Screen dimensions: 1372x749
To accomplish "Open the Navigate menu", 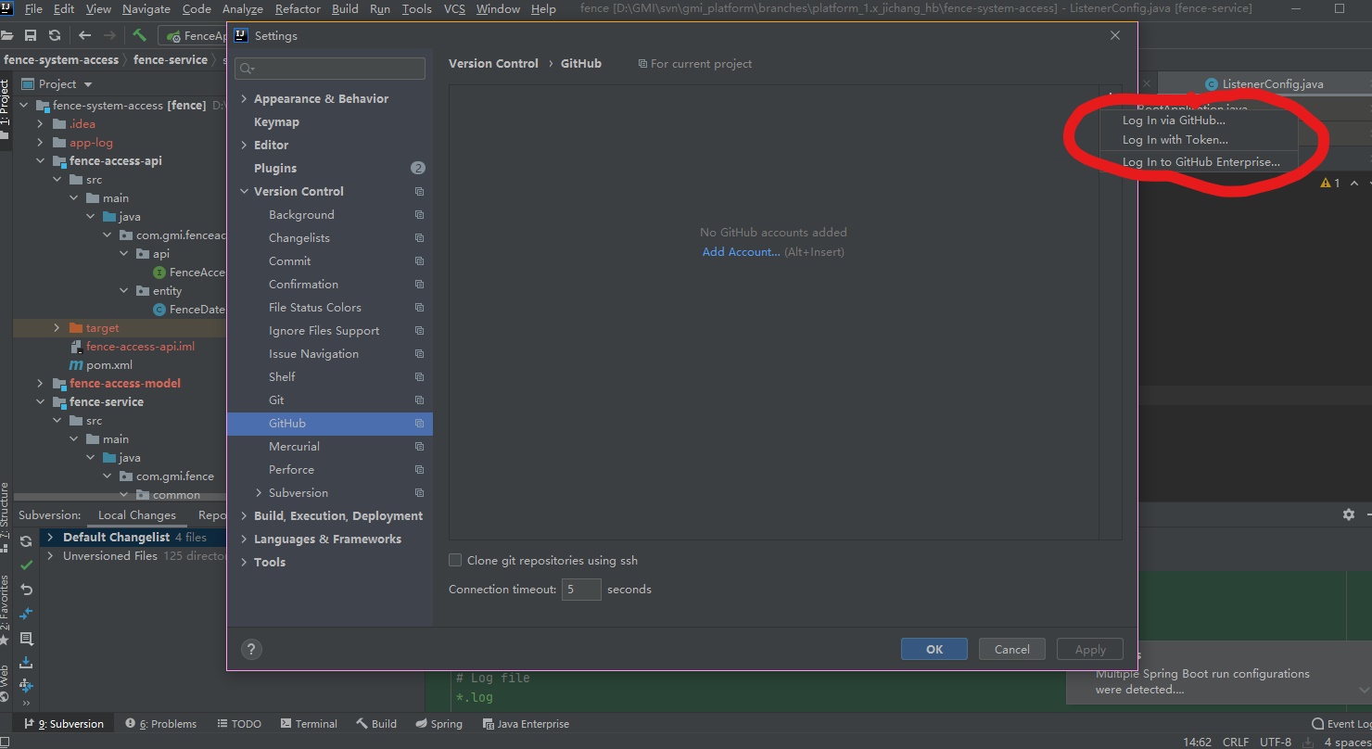I will pyautogui.click(x=146, y=8).
